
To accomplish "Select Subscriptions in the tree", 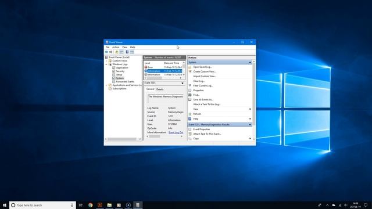I will tap(119, 89).
